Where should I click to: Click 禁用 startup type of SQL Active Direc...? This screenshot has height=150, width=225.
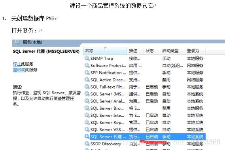pyautogui.click(x=166, y=80)
